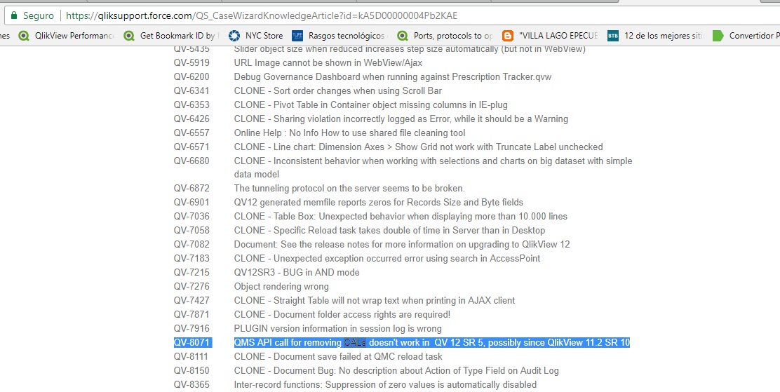Click the green secure padlock icon
Image resolution: width=780 pixels, height=392 pixels.
pyautogui.click(x=14, y=15)
